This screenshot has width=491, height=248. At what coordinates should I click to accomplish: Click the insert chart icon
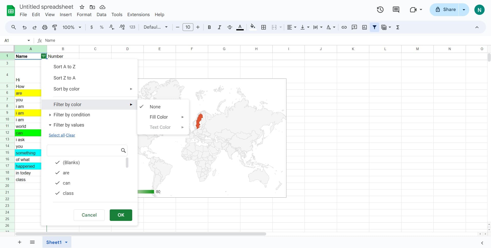364,27
